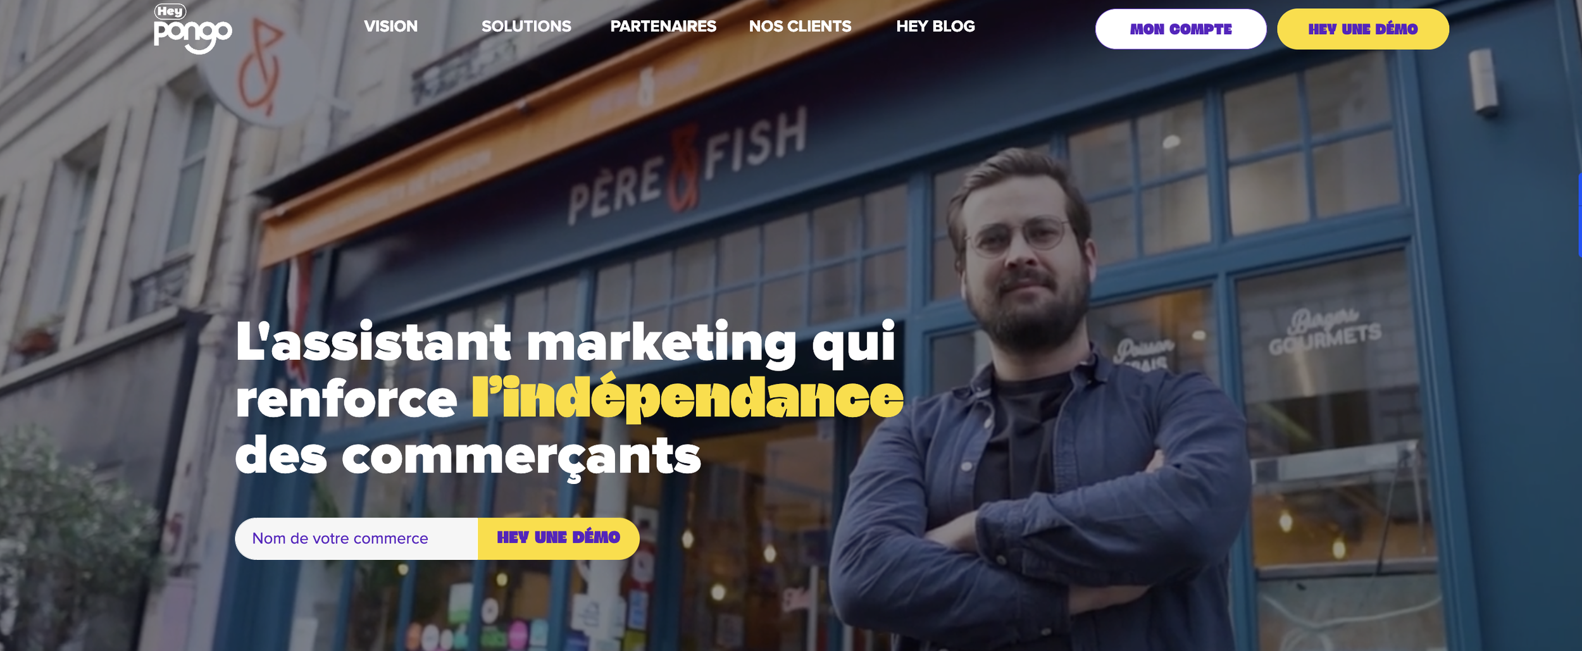
Task: Click the word renforce in headline
Action: coord(346,400)
